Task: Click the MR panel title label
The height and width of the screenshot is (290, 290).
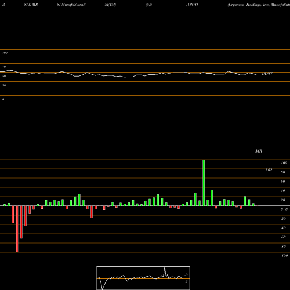Action: [x=259, y=151]
